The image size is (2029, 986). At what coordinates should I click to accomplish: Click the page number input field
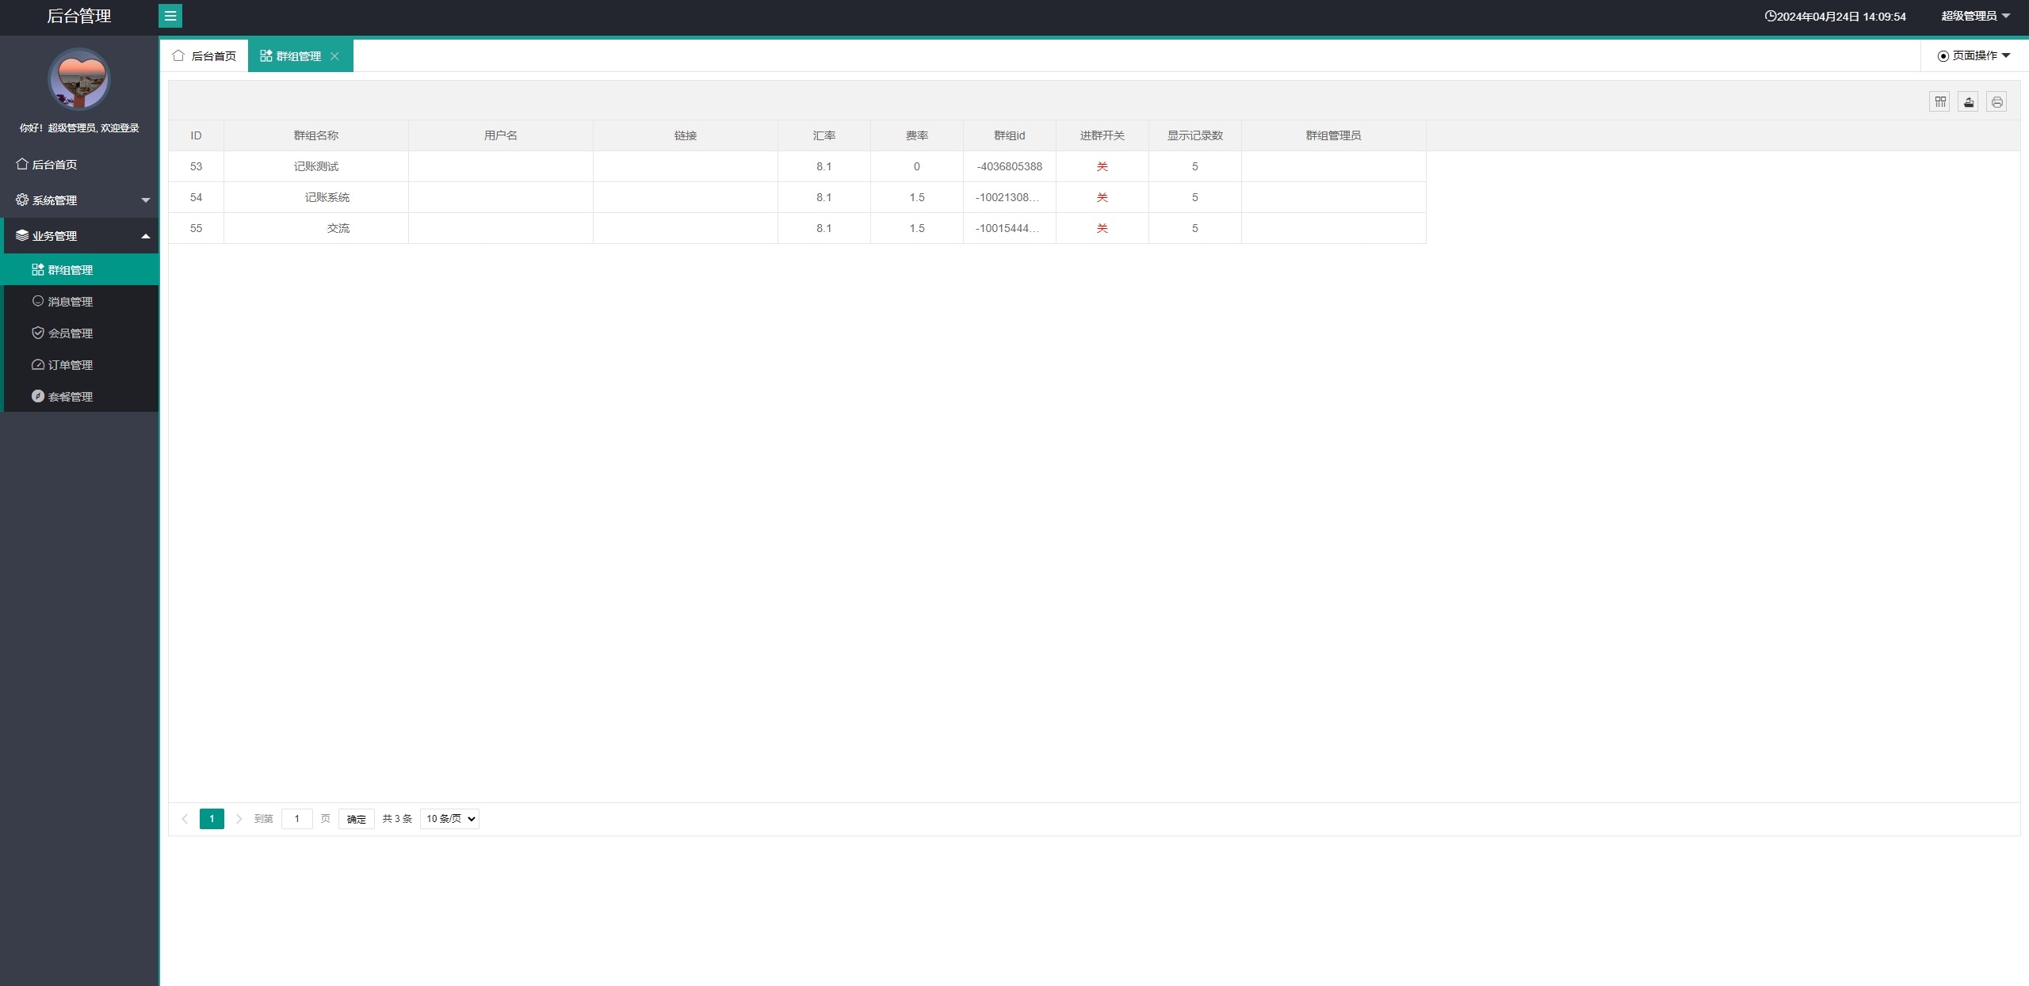(297, 819)
